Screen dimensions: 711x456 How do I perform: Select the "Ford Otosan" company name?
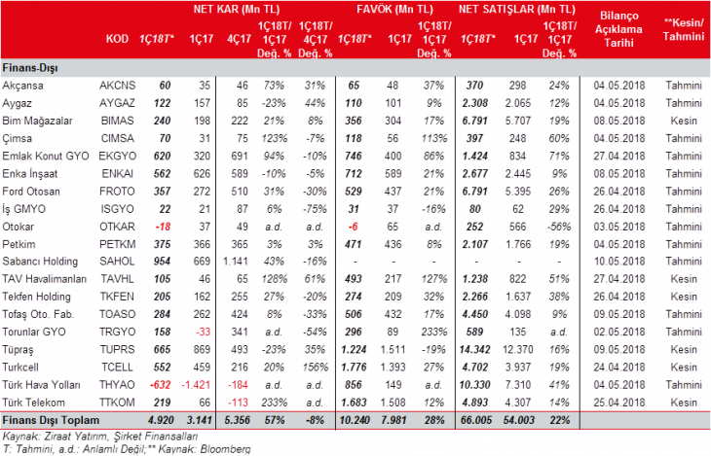click(31, 192)
